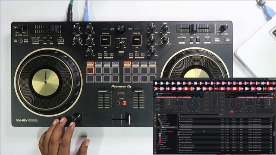276x155 pixels.
Task: Click left deck cover art thumbnail in VirtualDJ
Action: (157, 94)
